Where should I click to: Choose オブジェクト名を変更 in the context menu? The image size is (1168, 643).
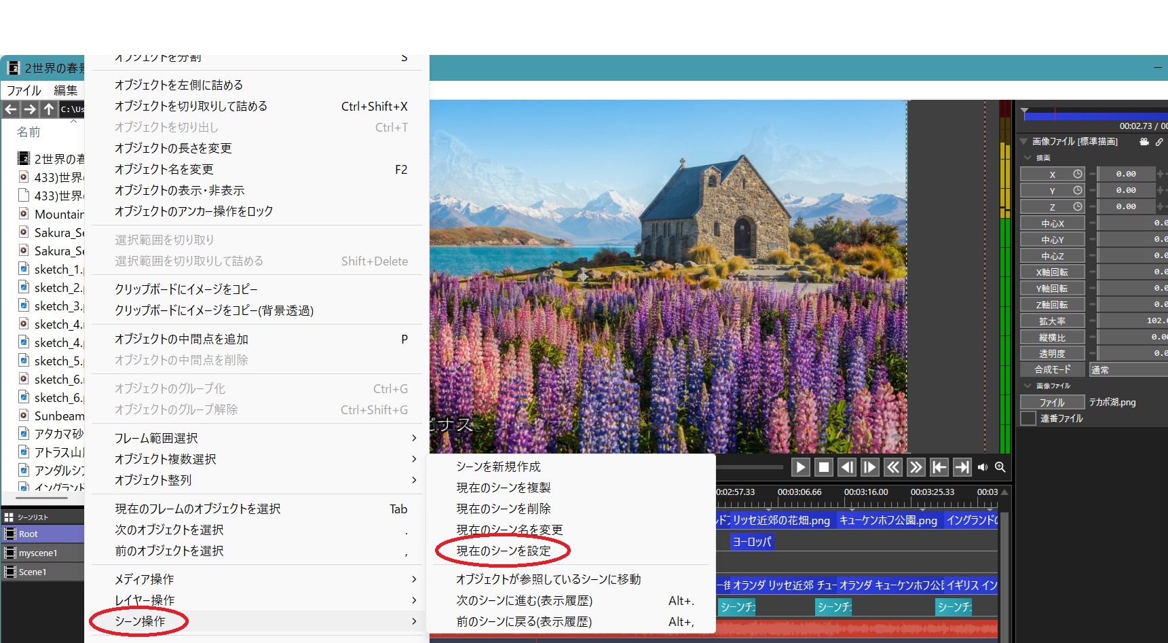(164, 169)
